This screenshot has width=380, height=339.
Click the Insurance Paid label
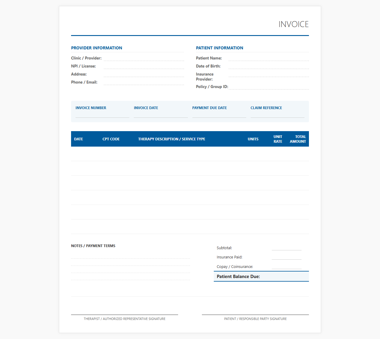(230, 257)
